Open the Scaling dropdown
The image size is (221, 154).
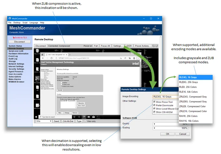pyautogui.click(x=170, y=128)
